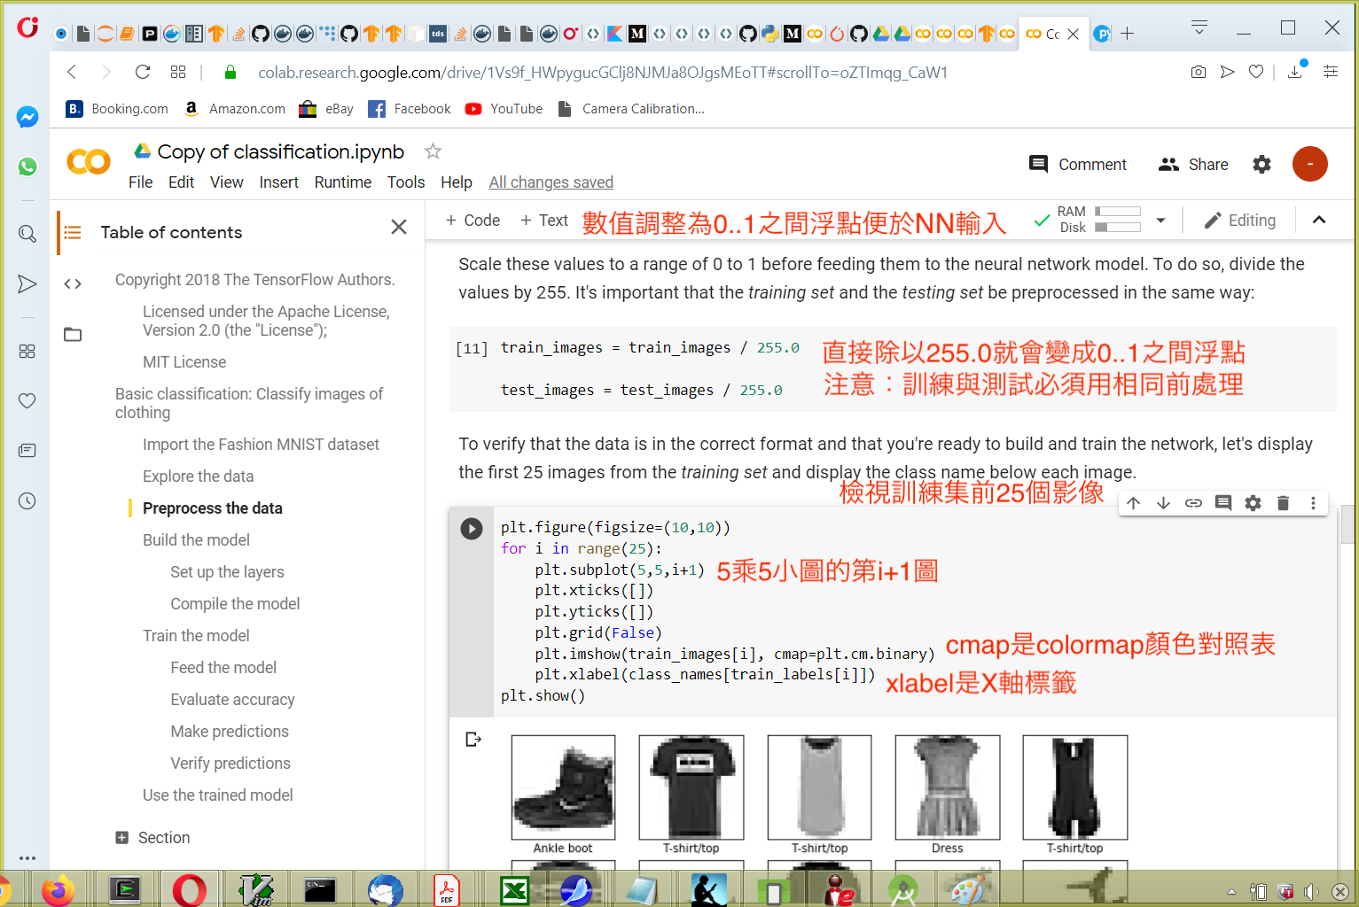Open WhatsApp in Opera sidebar

27,167
